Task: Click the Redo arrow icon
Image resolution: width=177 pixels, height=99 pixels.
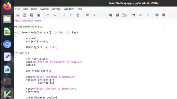Action: tap(55, 15)
